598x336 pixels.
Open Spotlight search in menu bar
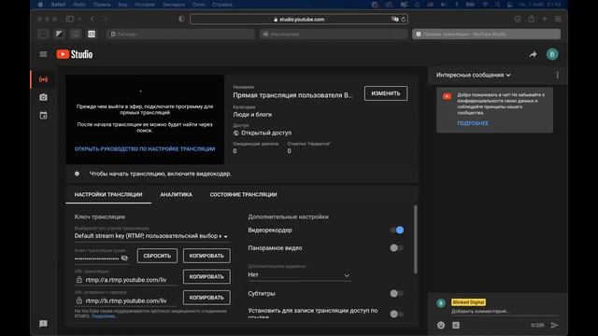coord(498,5)
